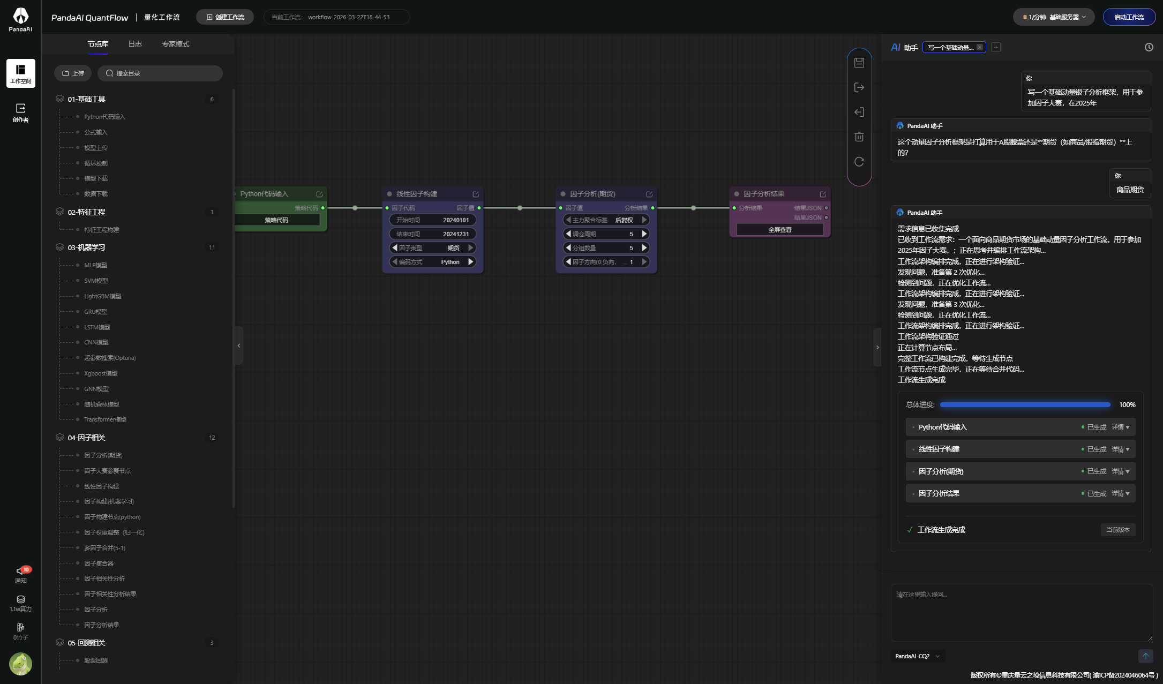Screen dimensions: 1163x684
Task: Click the export arrow icon in toolbar
Action: tap(859, 87)
